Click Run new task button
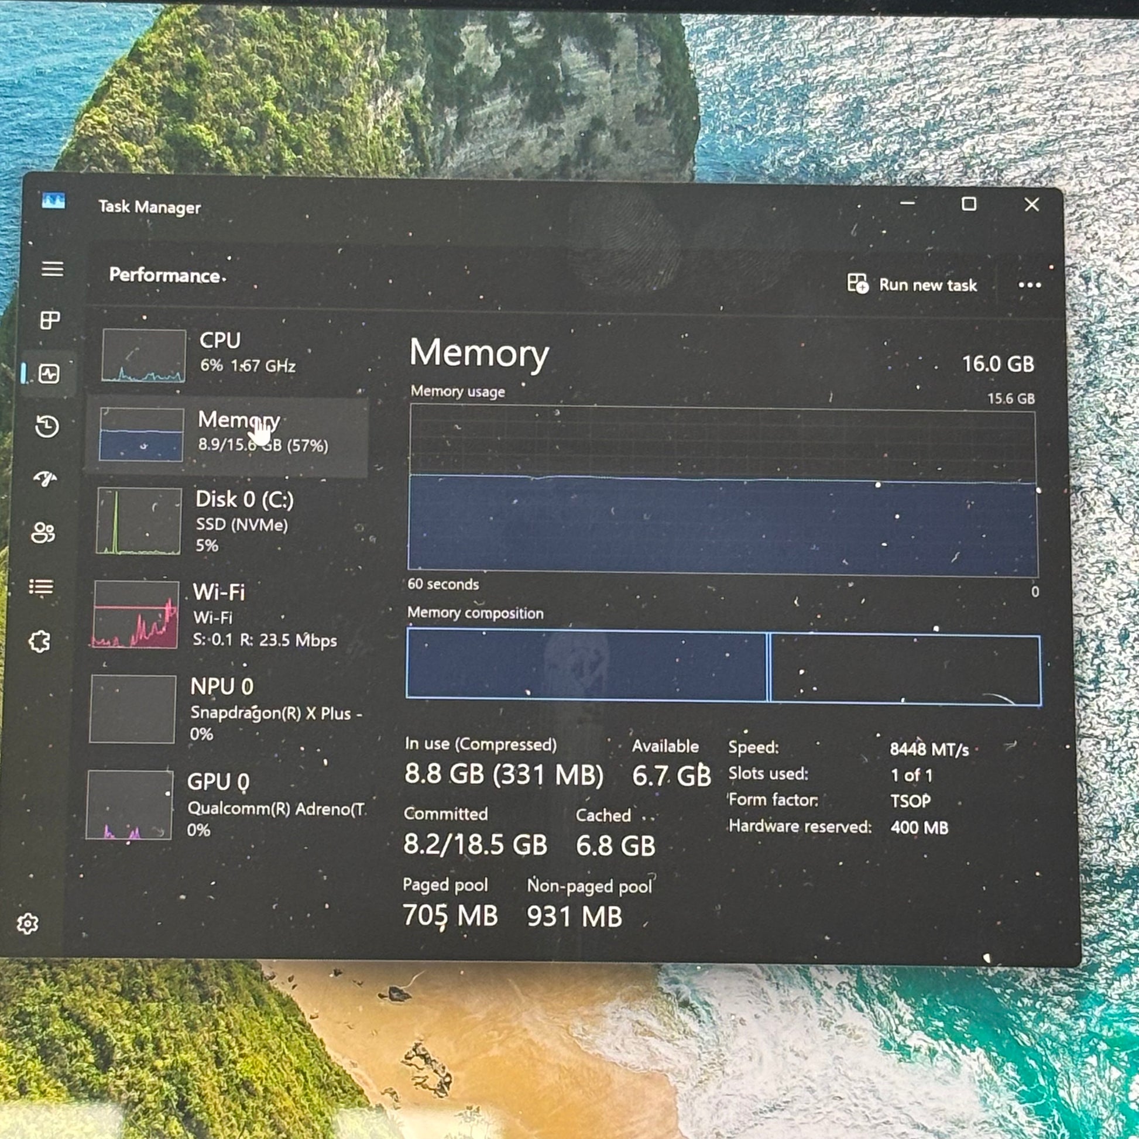The height and width of the screenshot is (1139, 1139). coord(912,284)
